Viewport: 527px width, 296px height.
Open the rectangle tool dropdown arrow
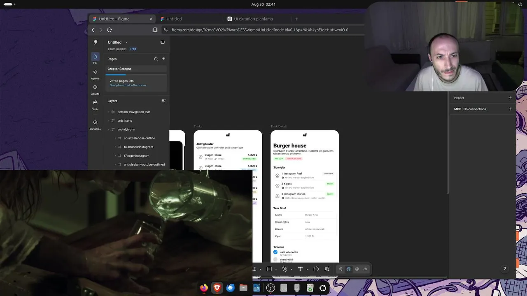coord(276,269)
